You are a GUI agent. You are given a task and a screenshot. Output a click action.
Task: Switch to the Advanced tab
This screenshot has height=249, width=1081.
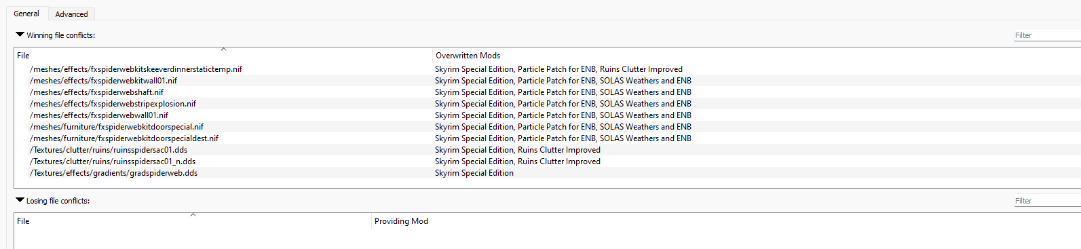click(71, 14)
